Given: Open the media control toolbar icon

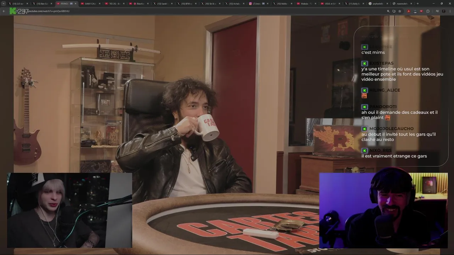Looking at the screenshot, I should (x=437, y=11).
